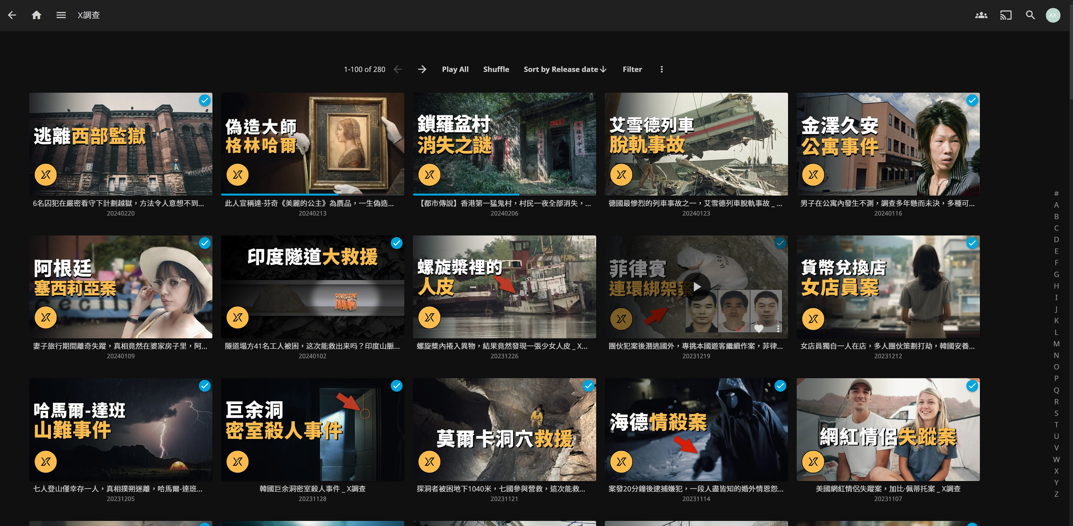The height and width of the screenshot is (526, 1073).
Task: Open Sort by Release date dropdown
Action: [565, 69]
